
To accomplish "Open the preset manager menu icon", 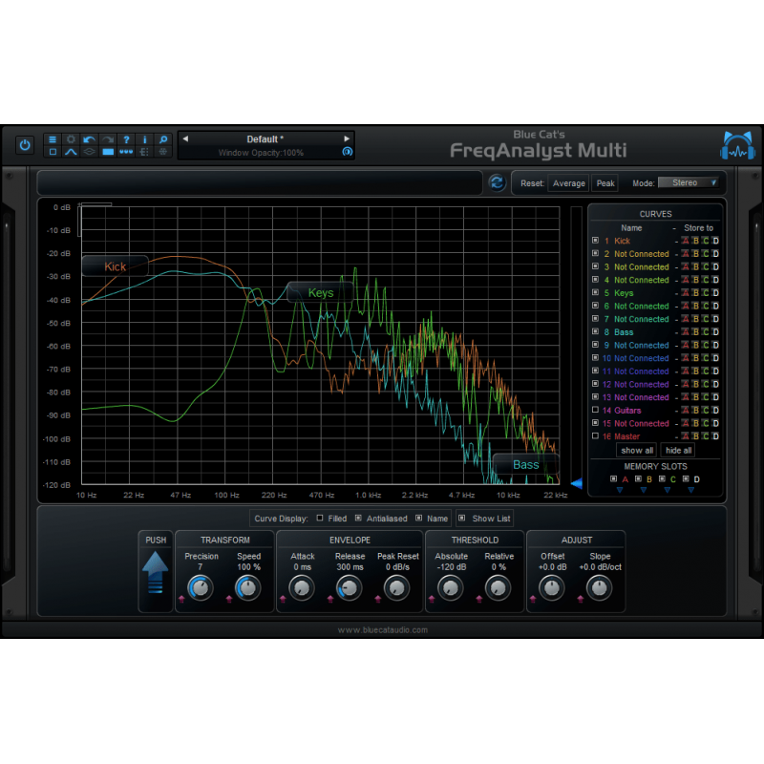I will tap(51, 139).
